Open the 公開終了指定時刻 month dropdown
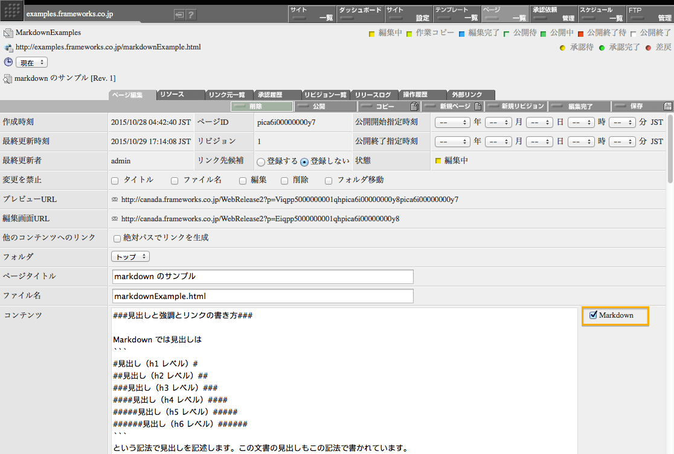This screenshot has width=674, height=454. point(498,142)
